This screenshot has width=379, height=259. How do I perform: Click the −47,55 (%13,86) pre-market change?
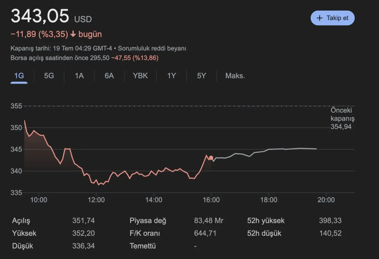[x=135, y=58]
